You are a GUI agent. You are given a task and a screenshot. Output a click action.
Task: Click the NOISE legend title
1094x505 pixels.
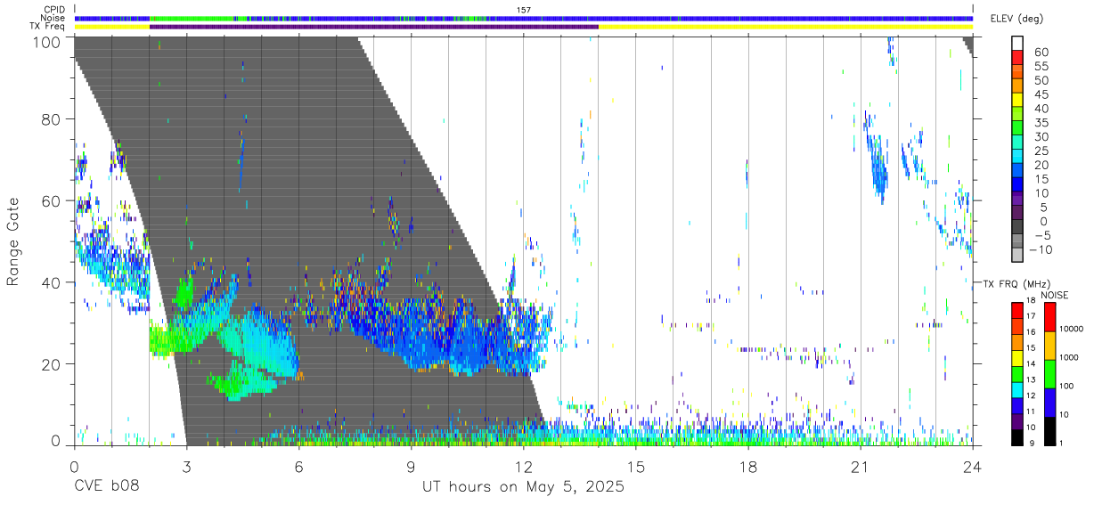1055,295
